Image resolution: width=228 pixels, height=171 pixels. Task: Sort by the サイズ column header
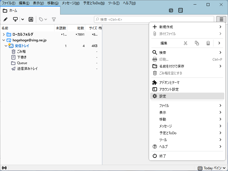[92, 28]
